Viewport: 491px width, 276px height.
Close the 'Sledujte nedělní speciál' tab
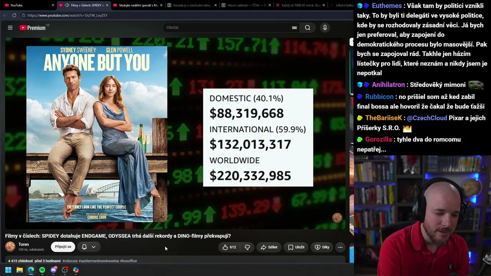(x=161, y=5)
